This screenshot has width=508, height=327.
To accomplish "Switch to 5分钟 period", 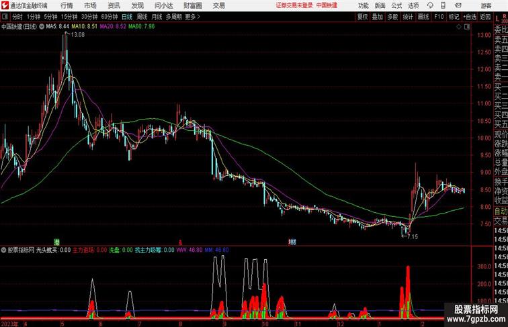I will pos(50,17).
